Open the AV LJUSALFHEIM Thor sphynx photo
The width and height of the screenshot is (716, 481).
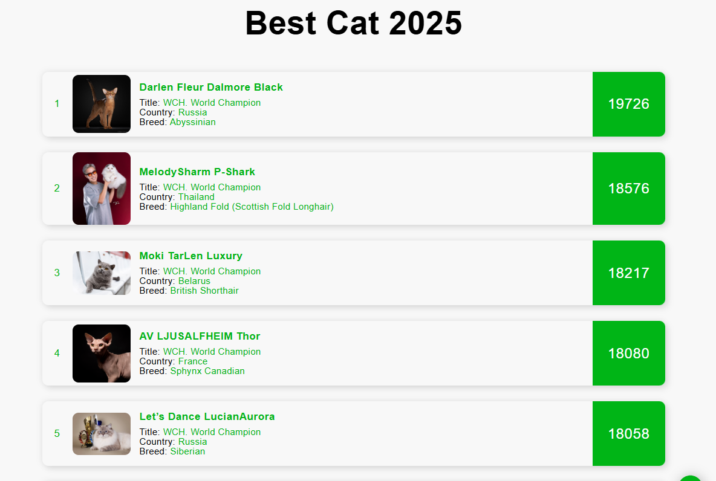pos(102,353)
